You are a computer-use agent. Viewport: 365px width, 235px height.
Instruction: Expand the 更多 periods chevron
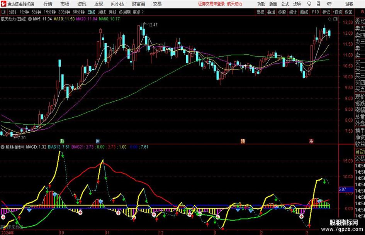[x=139, y=12]
